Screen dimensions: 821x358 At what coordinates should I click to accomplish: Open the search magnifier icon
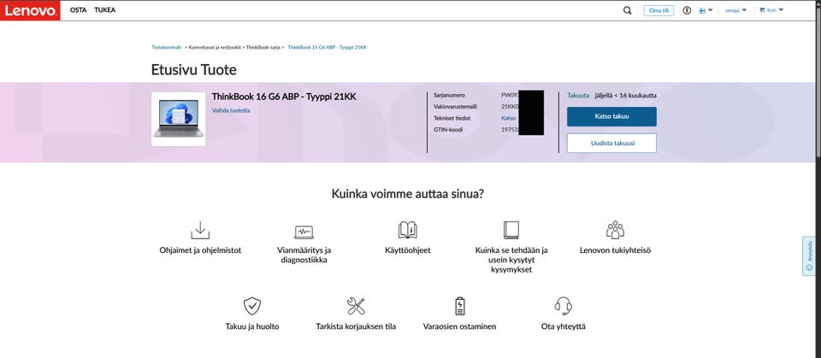pos(627,10)
